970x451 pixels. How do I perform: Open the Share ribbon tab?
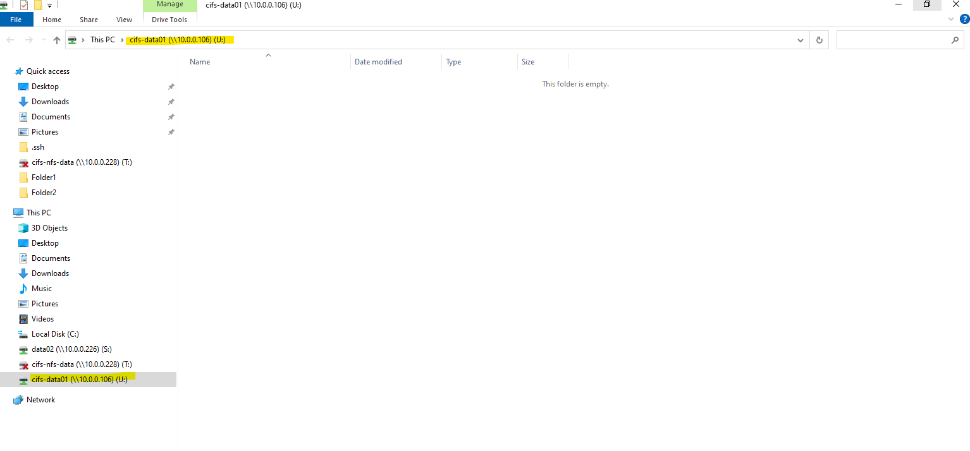(89, 20)
